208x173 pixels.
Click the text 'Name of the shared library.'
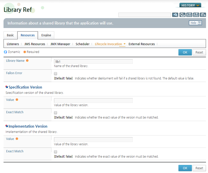pos(71,66)
